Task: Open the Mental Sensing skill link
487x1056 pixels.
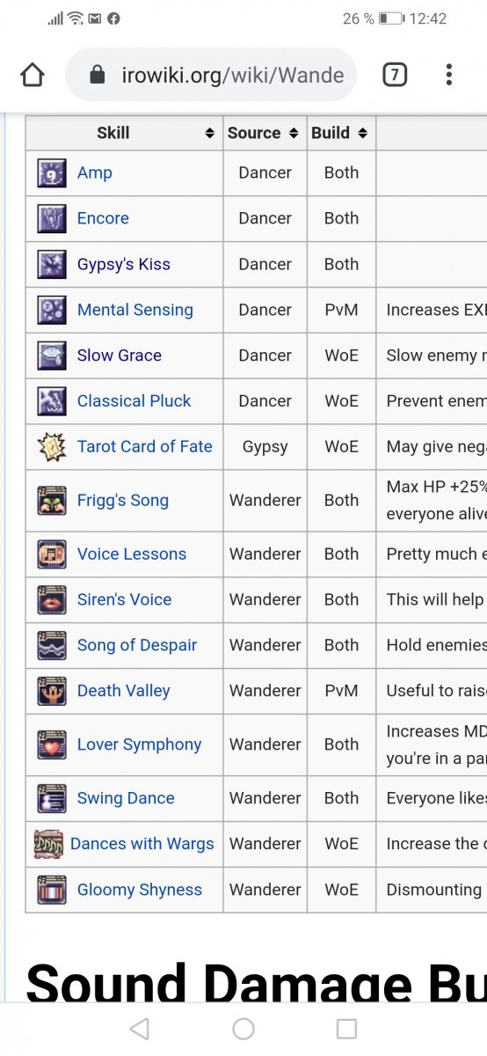Action: tap(135, 310)
